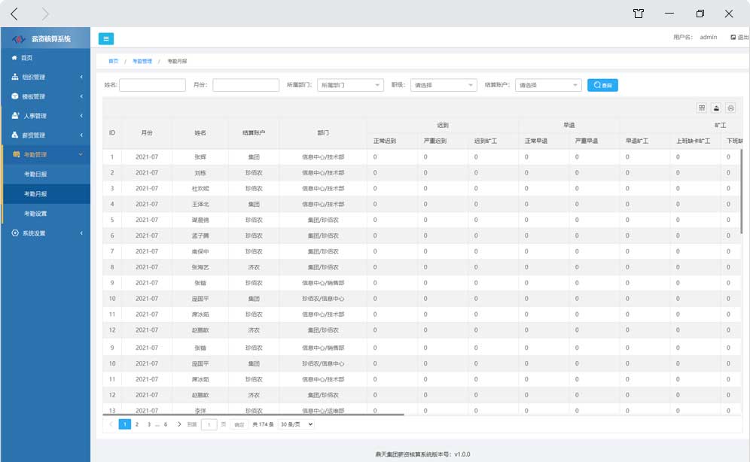The width and height of the screenshot is (750, 462).
Task: Click the next page arrow in pagination
Action: (x=178, y=424)
